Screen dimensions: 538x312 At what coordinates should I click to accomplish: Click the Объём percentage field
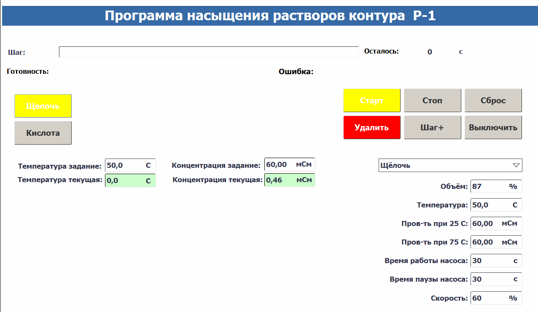[496, 186]
